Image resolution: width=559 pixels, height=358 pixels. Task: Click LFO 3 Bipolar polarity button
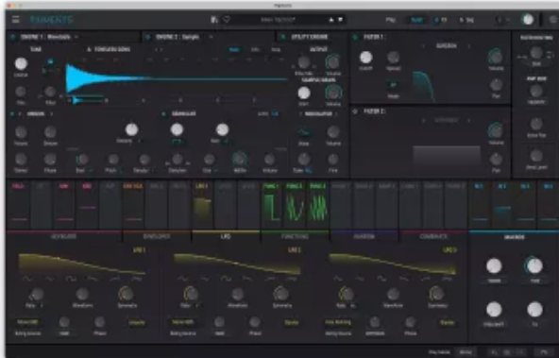[x=447, y=323]
